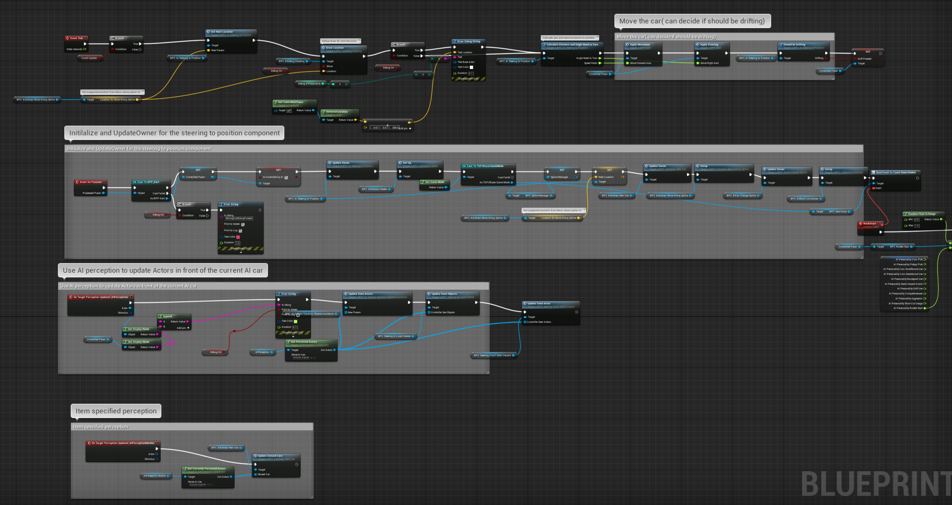Click Event On Possess delegate pin
This screenshot has width=952, height=505.
(x=105, y=182)
